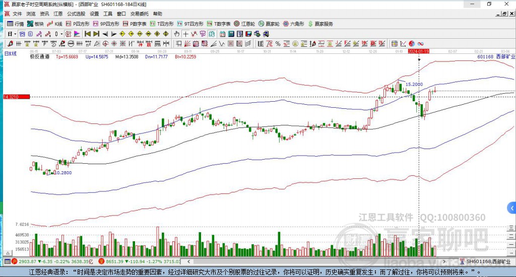516x277 pixels.
Task: Open the 工具 menu
Action: [x=108, y=14]
